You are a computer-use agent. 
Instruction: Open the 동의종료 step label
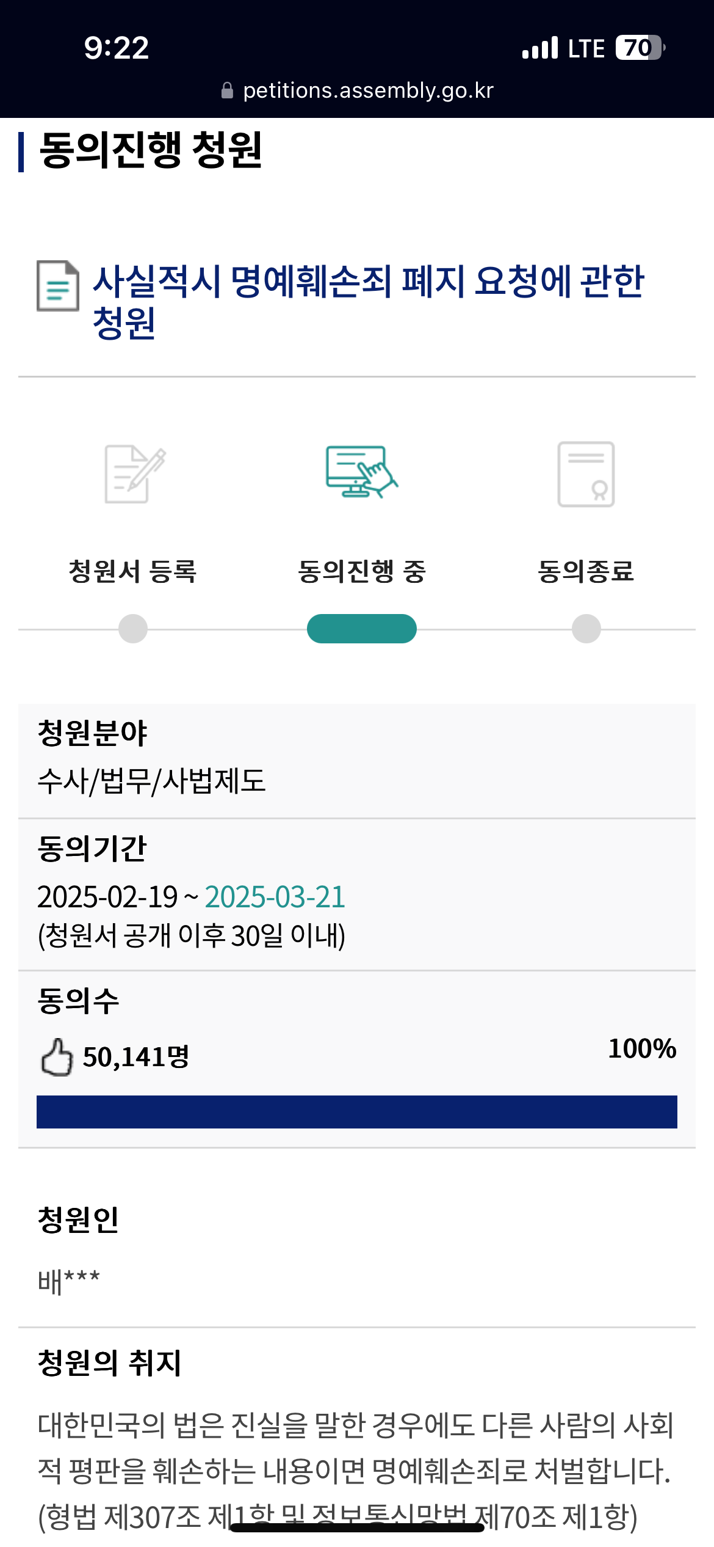tap(586, 572)
